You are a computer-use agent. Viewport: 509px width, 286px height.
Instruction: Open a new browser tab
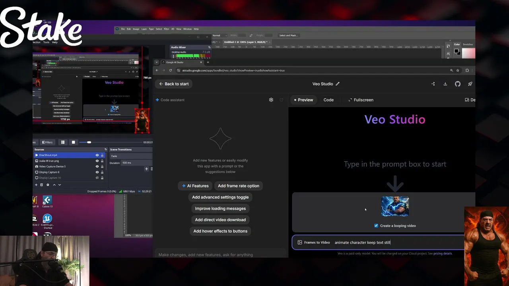[x=208, y=62]
